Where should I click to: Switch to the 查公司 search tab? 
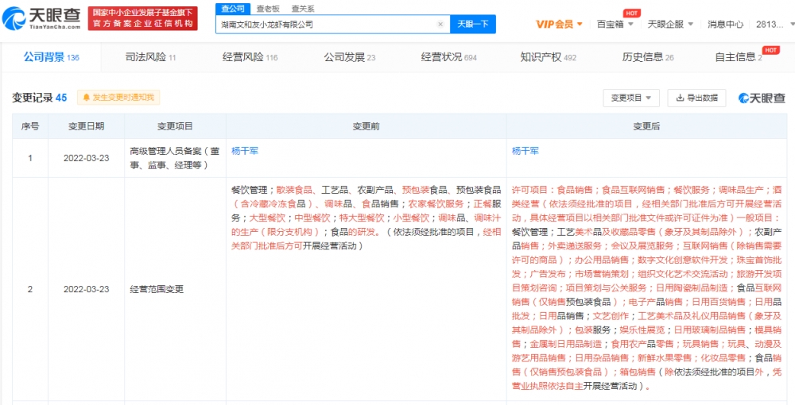(x=233, y=9)
